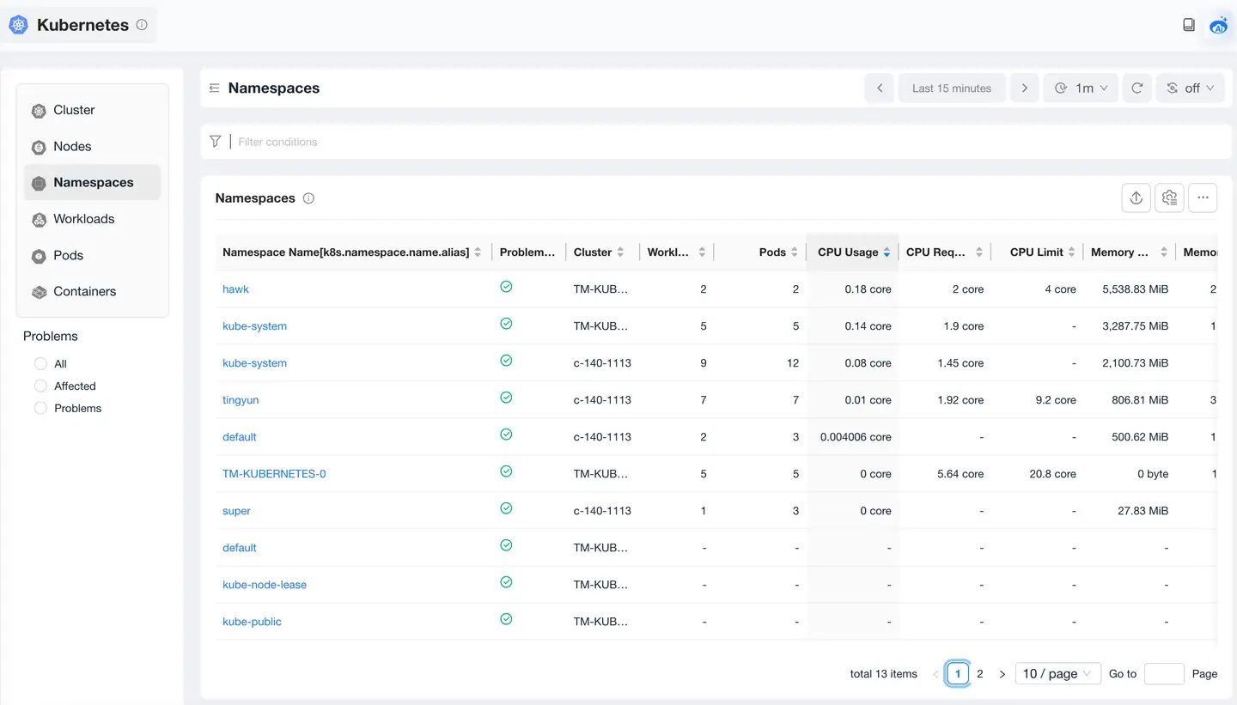The height and width of the screenshot is (705, 1237).
Task: Open the AI assistant icon top right
Action: click(1218, 26)
